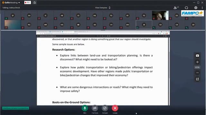The image size is (206, 115).
Task: Select the BB participant tile
Action: point(78,25)
